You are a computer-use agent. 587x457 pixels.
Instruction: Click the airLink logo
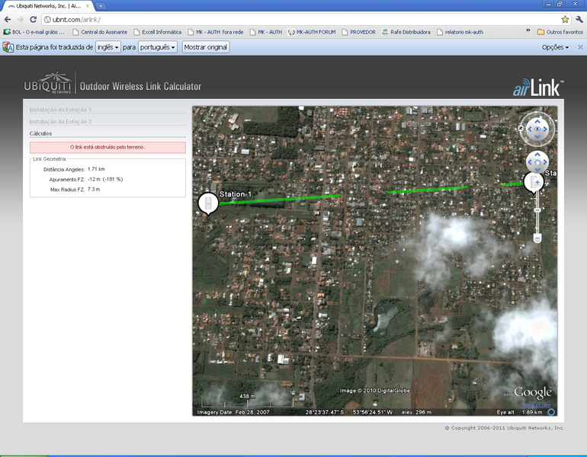click(x=538, y=88)
